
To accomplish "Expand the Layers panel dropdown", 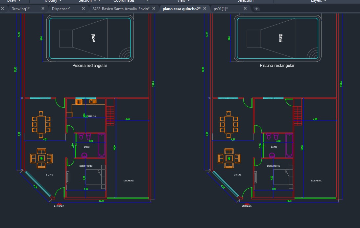I will click(319, 1).
